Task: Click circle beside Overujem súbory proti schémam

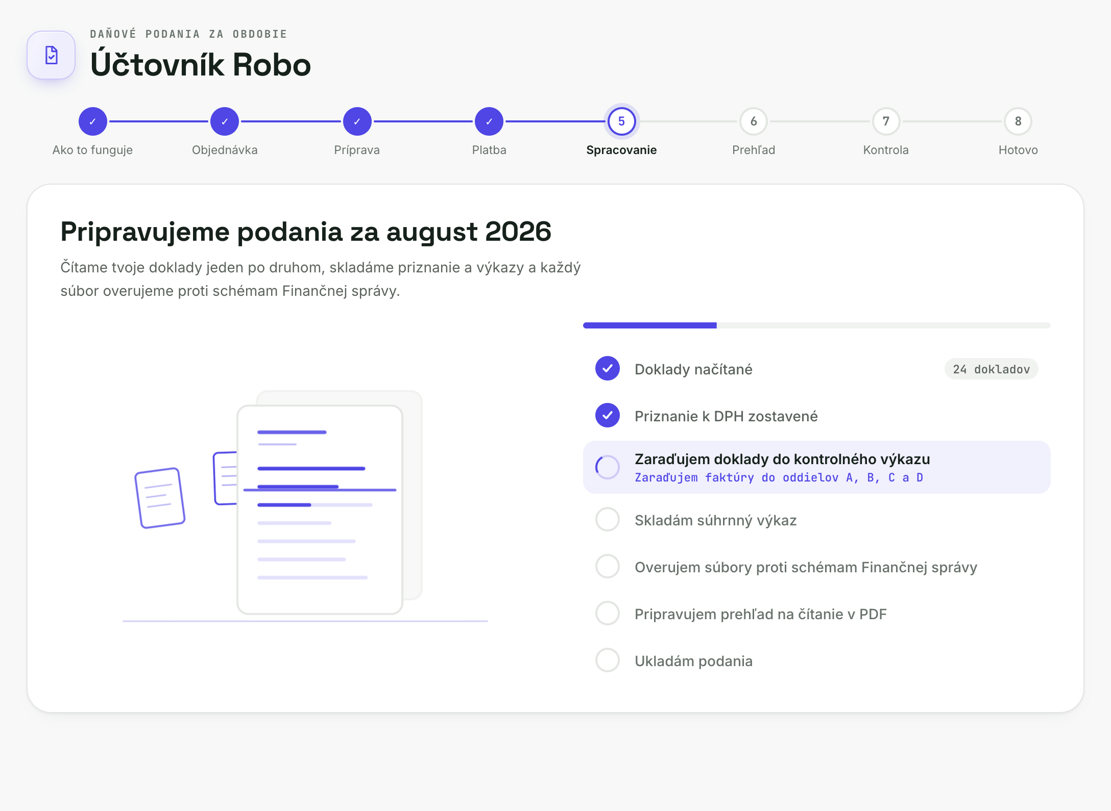Action: tap(608, 567)
